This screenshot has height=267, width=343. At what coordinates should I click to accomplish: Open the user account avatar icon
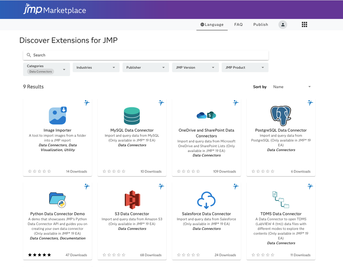point(283,25)
